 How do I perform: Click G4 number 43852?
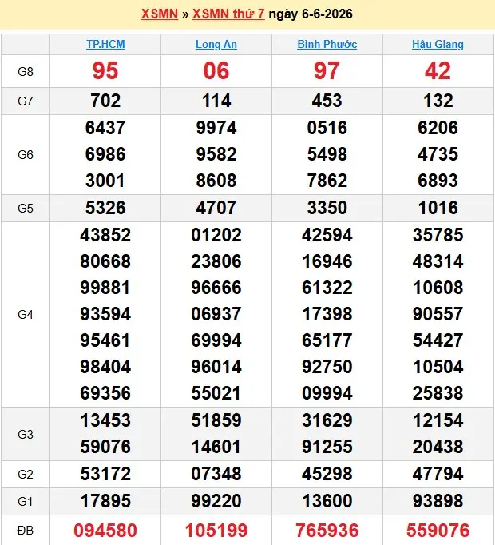[x=105, y=235]
